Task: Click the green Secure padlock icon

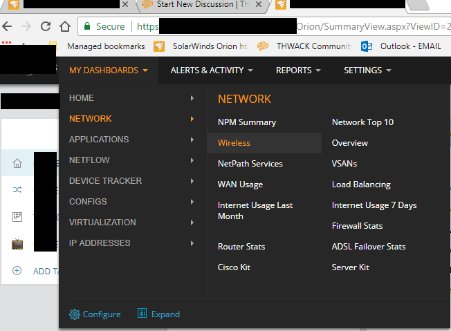Action: coord(87,26)
